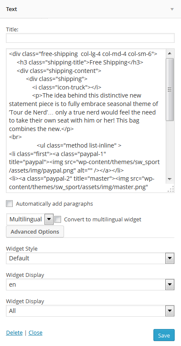This screenshot has width=181, height=346.
Task: Click the Title input field
Action: [x=90, y=38]
